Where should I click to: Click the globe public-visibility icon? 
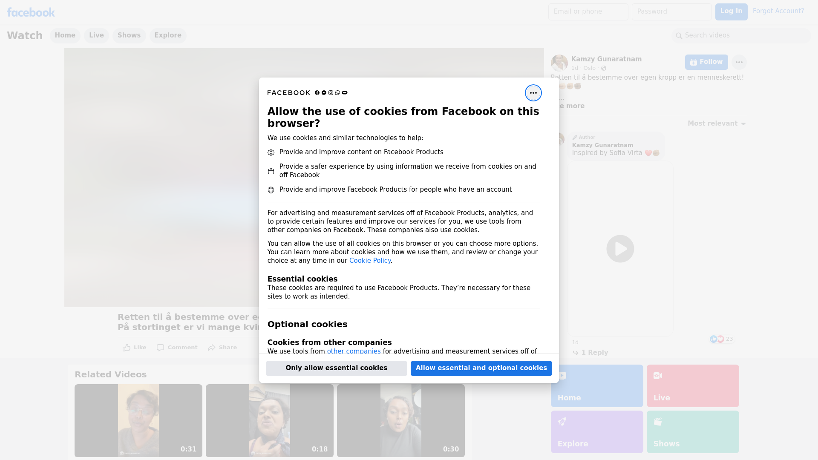(x=603, y=68)
